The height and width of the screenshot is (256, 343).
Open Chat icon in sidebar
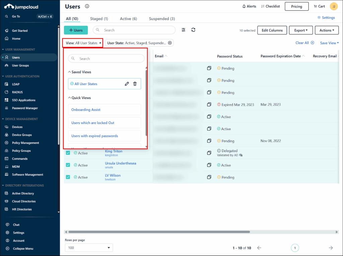click(7, 225)
